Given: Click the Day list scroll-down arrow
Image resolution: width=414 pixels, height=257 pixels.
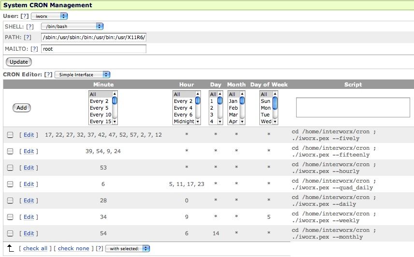Looking at the screenshot, I should tap(220, 122).
